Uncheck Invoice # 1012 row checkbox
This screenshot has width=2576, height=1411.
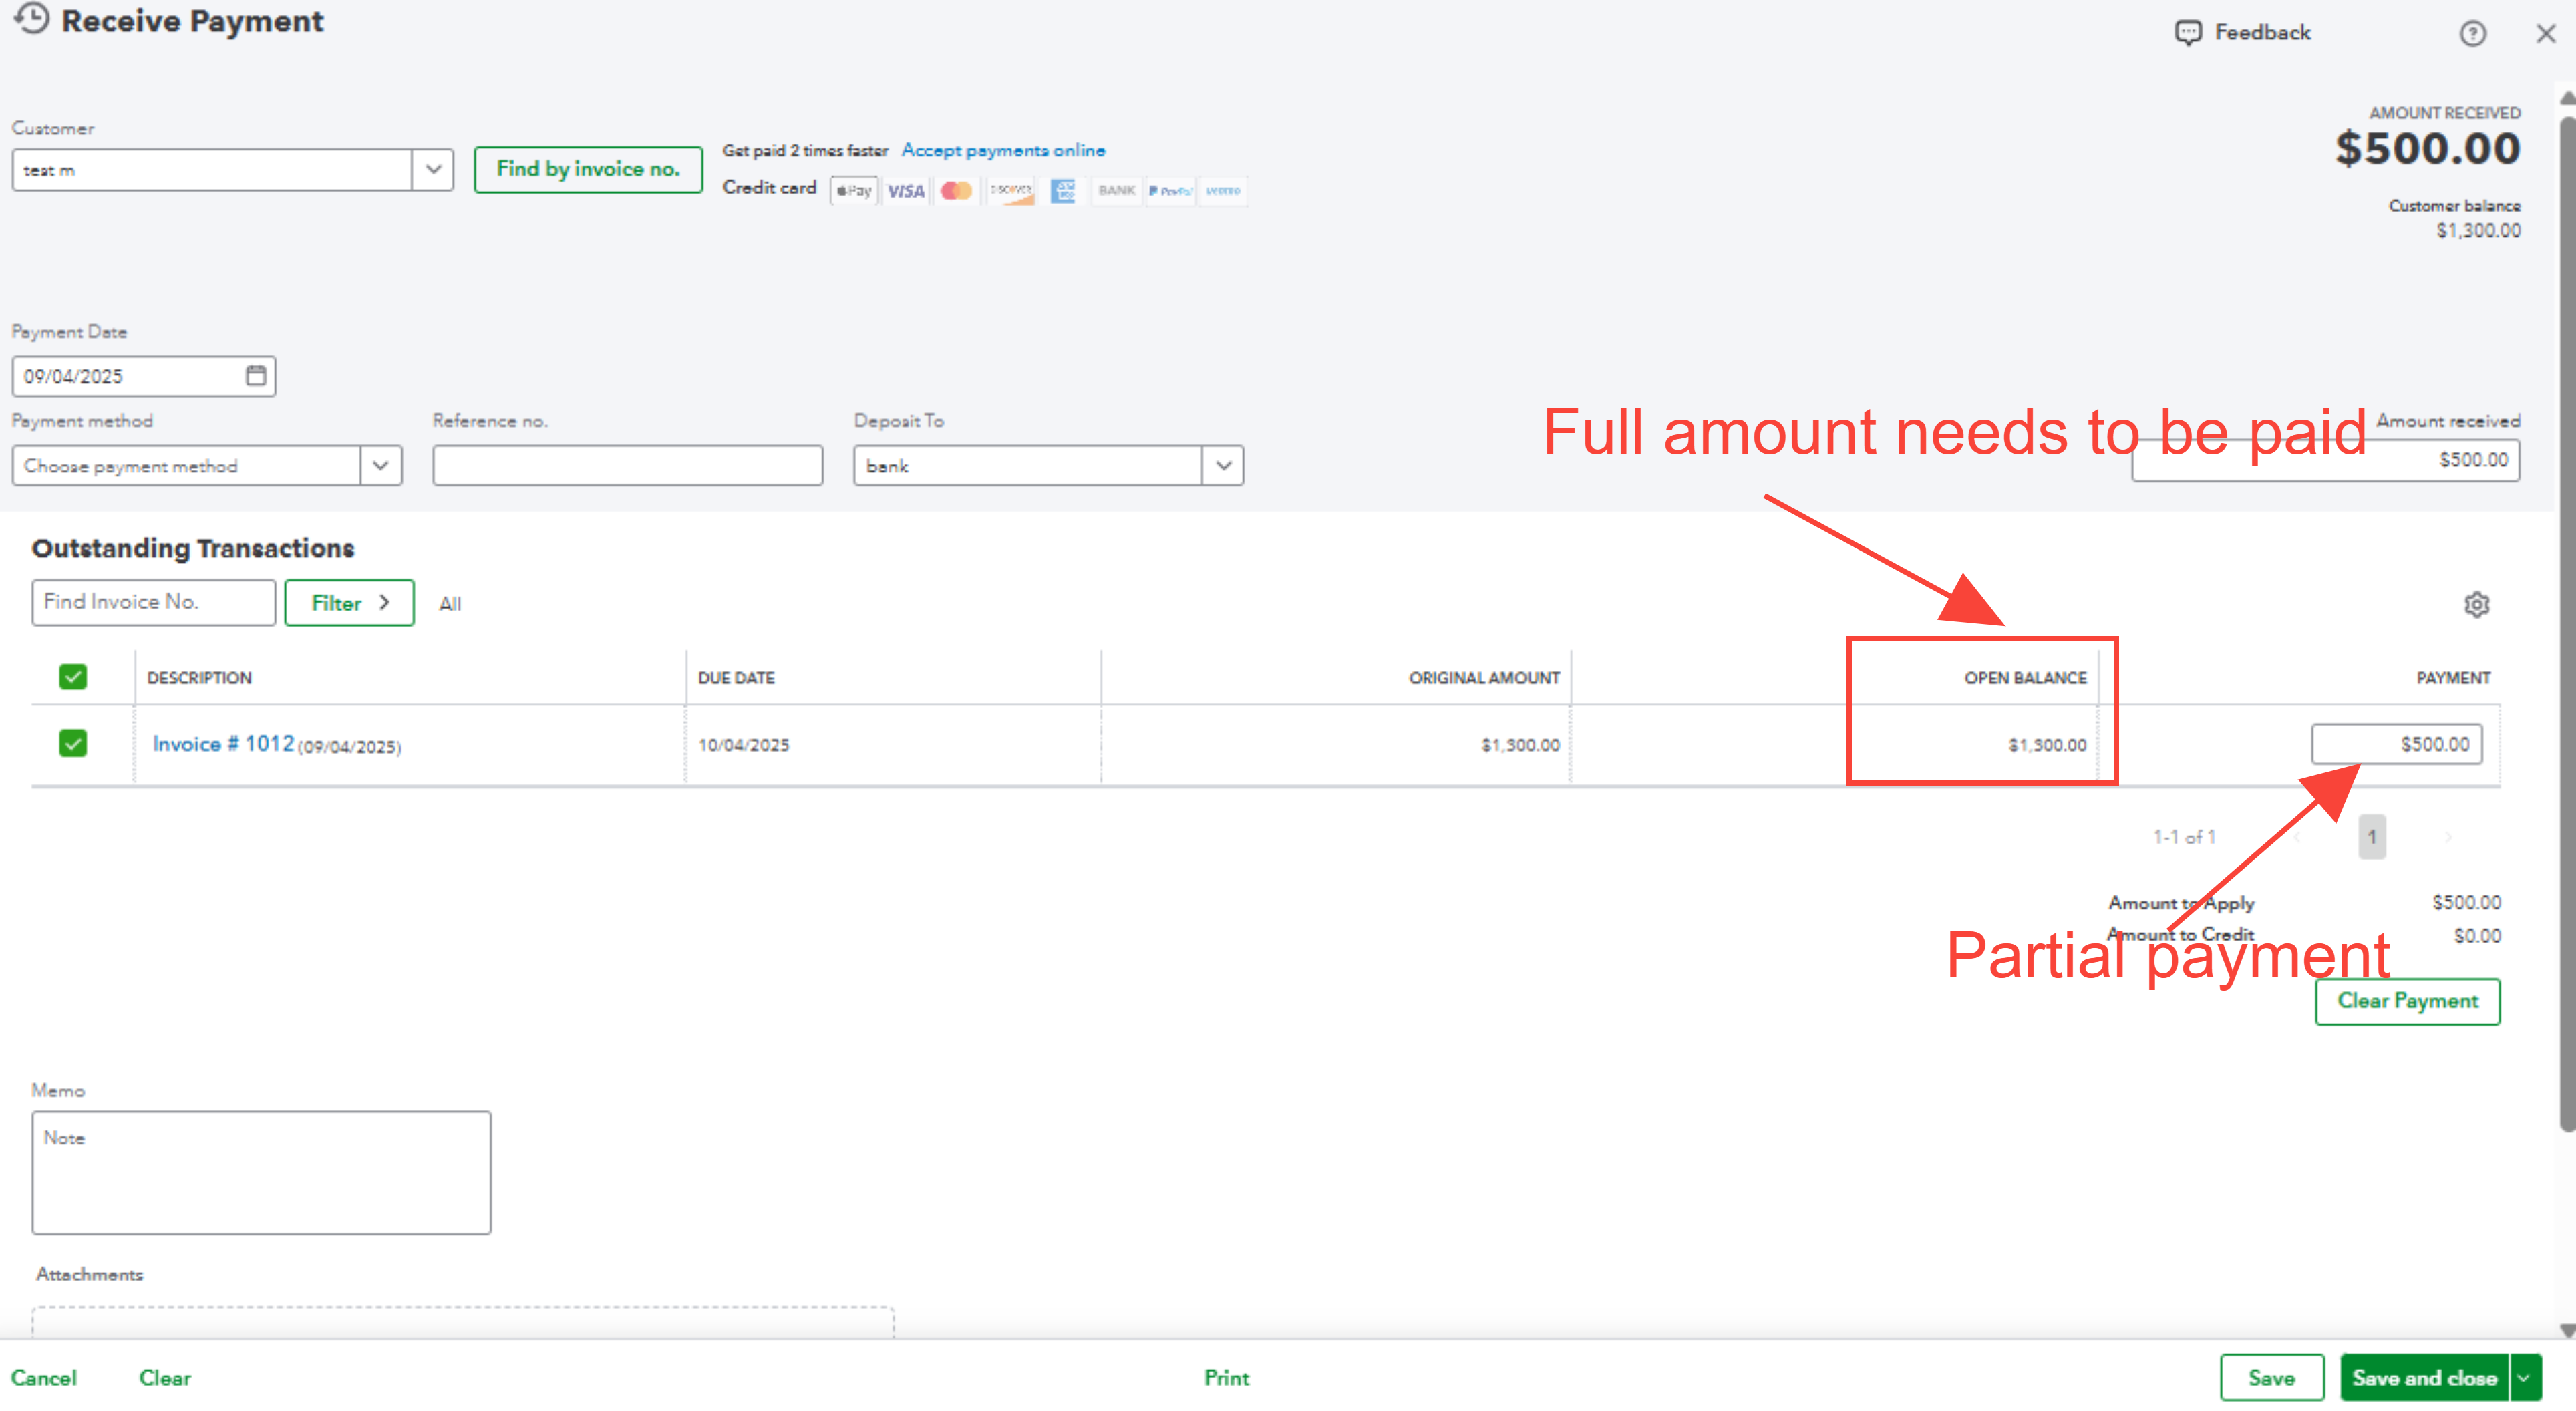click(x=73, y=743)
